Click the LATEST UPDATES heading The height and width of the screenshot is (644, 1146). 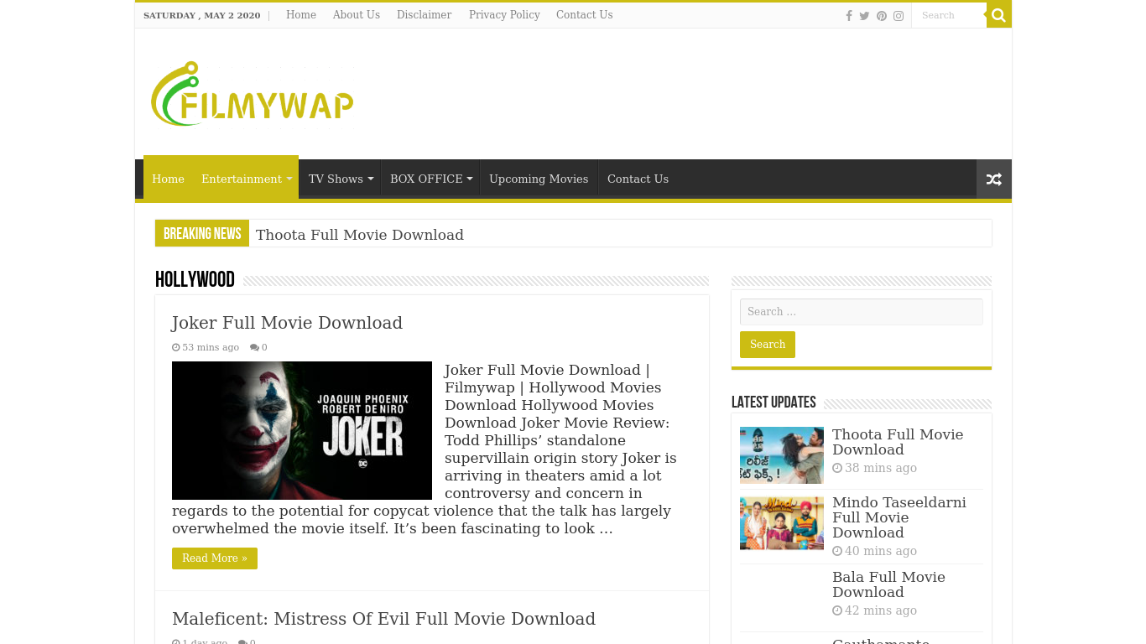[774, 402]
